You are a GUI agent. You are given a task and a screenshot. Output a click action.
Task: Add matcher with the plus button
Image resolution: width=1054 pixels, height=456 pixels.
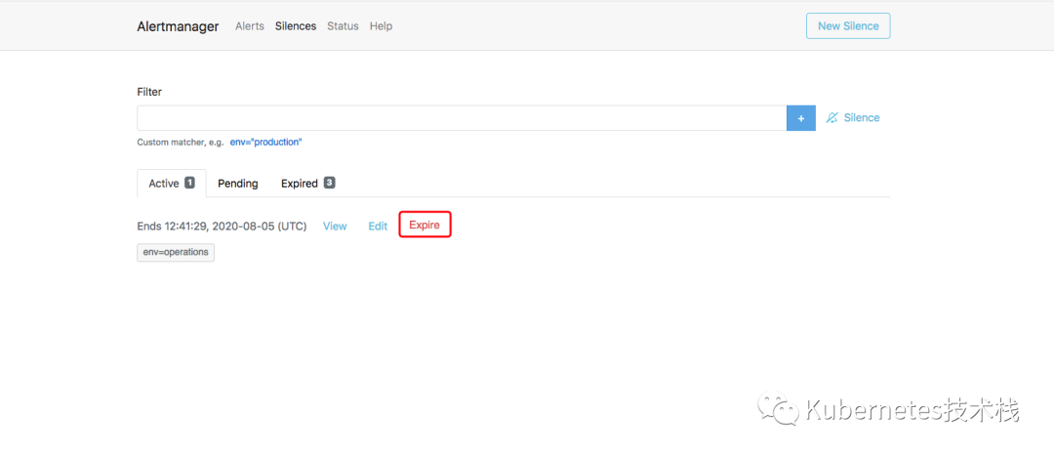click(x=801, y=118)
